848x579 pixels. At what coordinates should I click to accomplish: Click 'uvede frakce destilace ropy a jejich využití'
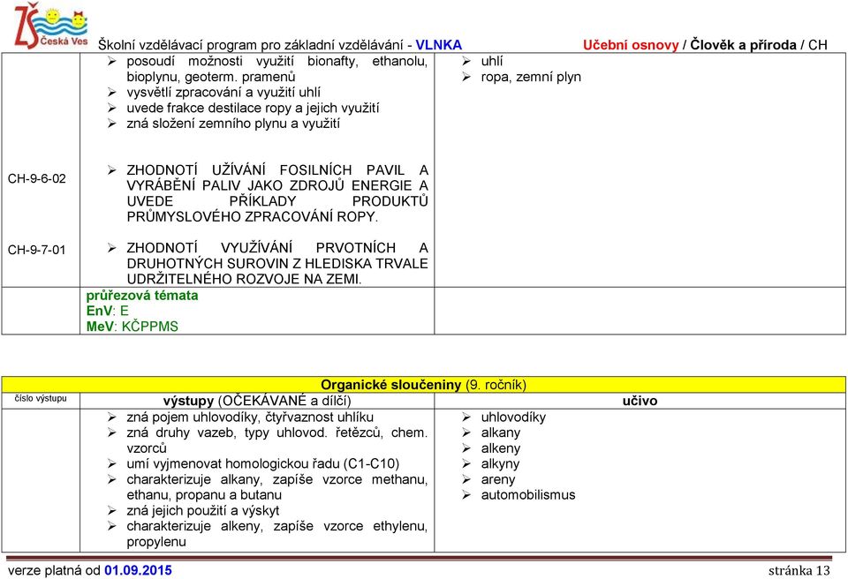[x=253, y=109]
